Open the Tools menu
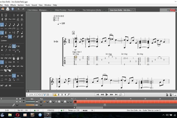The image size is (177, 118). coord(28,5)
